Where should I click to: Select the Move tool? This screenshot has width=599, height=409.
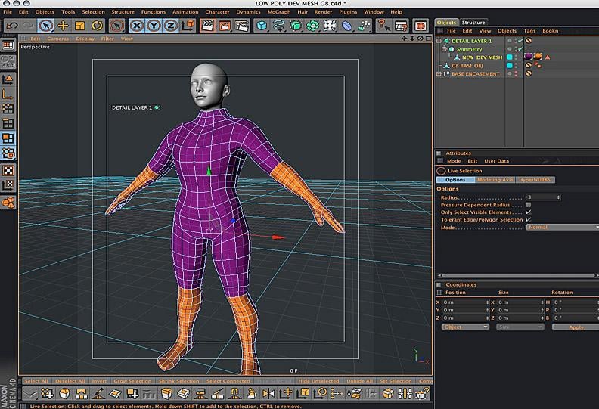click(64, 26)
